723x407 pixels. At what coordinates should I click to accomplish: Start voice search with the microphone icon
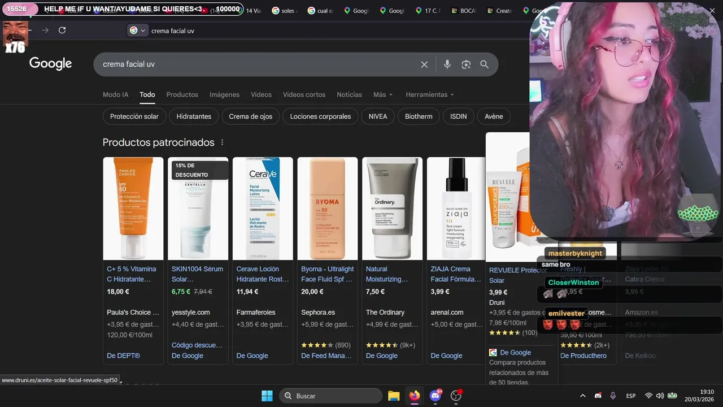click(x=447, y=64)
